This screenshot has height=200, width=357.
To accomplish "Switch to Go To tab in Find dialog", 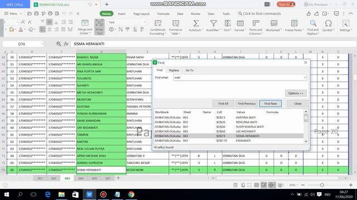I will (190, 71).
